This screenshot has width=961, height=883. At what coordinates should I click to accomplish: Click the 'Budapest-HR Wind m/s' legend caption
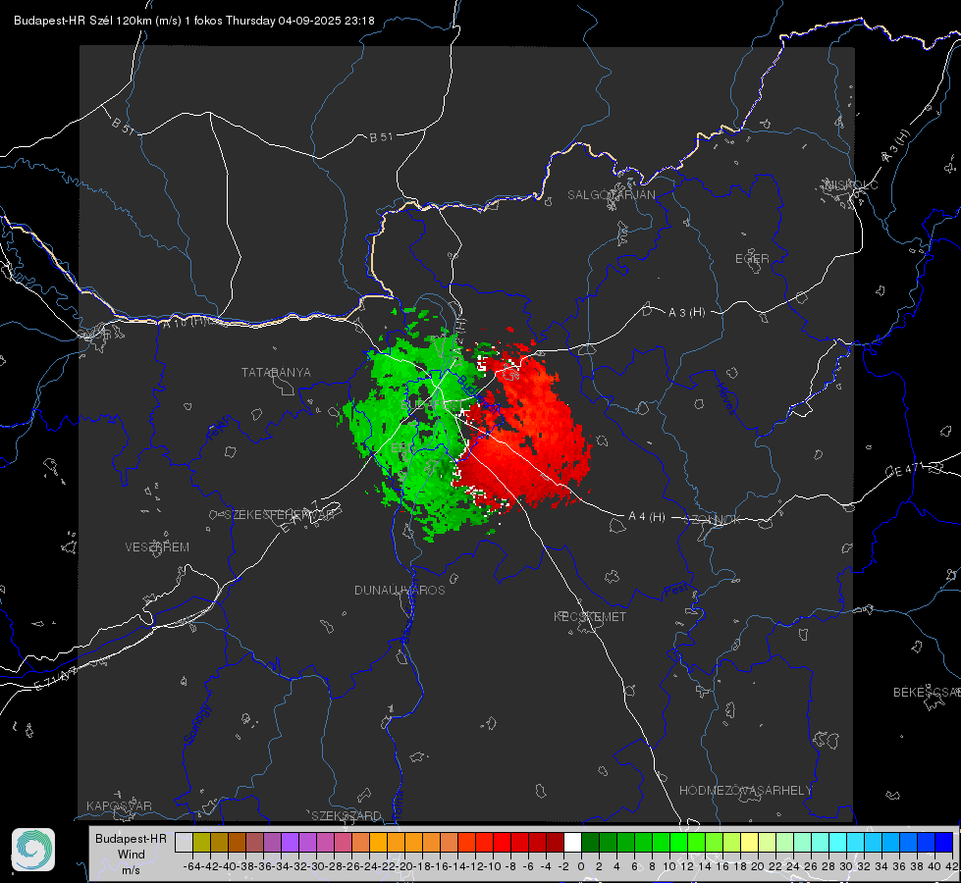tap(131, 855)
